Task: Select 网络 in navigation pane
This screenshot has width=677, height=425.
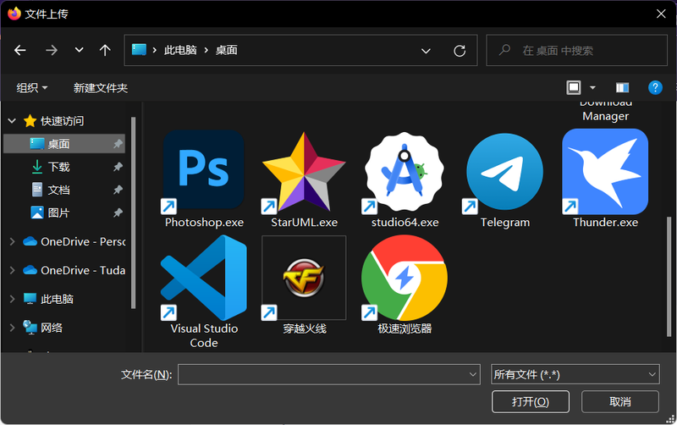Action: 52,328
